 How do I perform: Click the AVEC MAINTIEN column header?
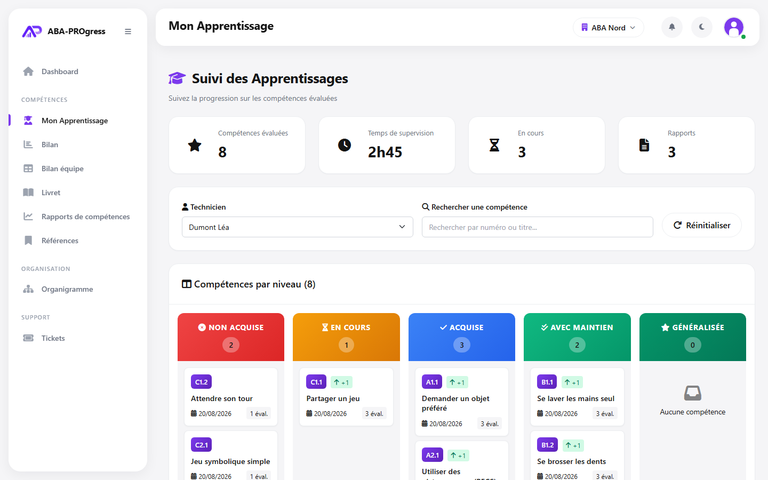(577, 337)
